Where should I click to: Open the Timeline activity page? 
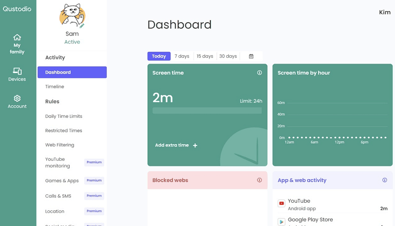[55, 87]
